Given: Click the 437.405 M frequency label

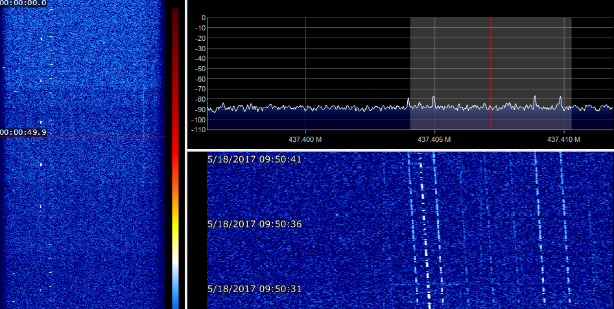Looking at the screenshot, I should coord(434,139).
